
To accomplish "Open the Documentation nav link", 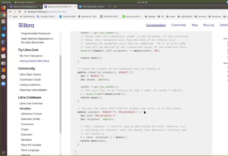I will pos(156,25).
